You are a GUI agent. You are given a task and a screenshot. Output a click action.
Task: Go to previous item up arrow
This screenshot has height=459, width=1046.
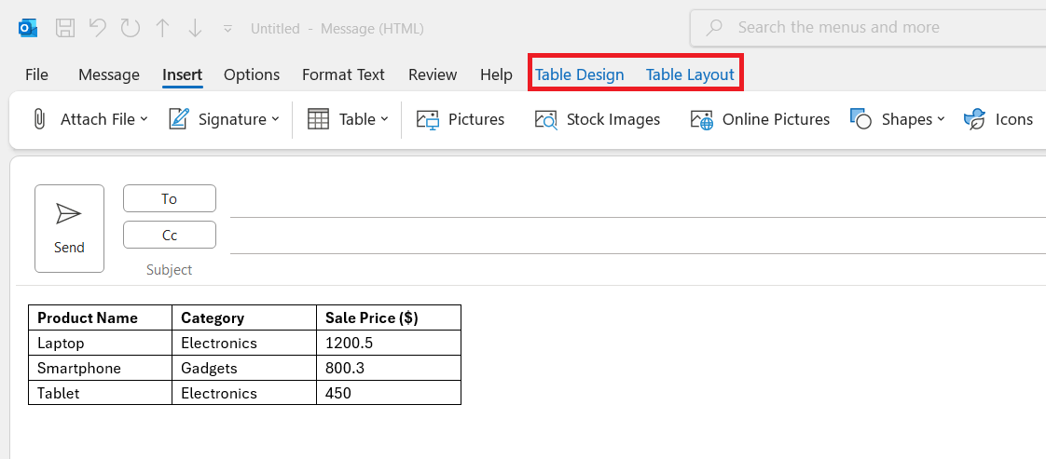tap(162, 28)
